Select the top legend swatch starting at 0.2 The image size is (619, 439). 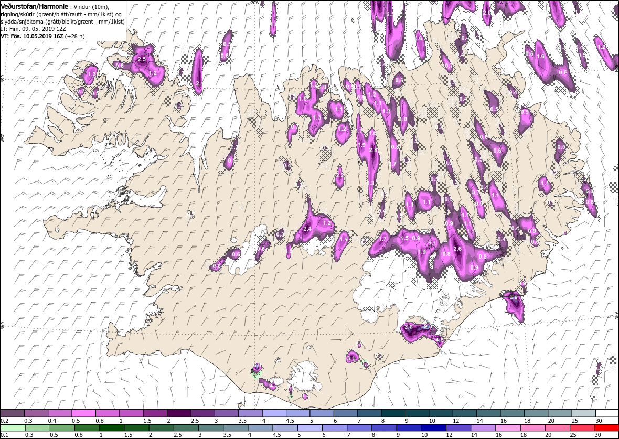pos(12,413)
